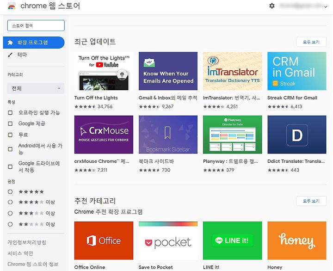Open the Pocket extension tile
The height and width of the screenshot is (271, 333).
168,240
